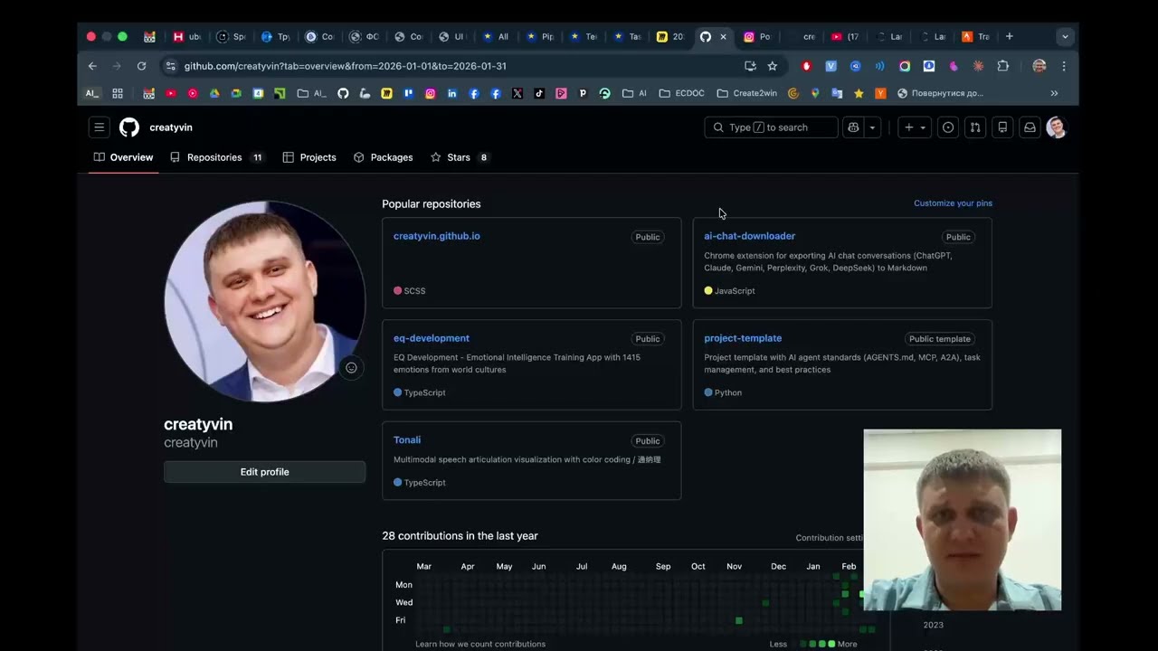Open the Notifications inbox icon
This screenshot has width=1158, height=651.
click(1030, 127)
